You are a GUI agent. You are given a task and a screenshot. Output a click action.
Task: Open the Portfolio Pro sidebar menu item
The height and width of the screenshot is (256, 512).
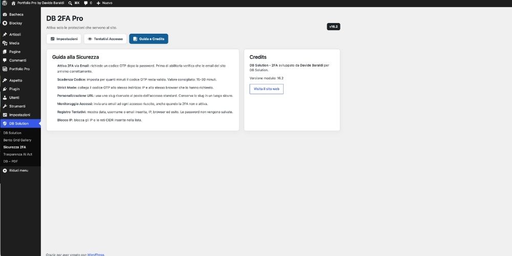tap(20, 69)
